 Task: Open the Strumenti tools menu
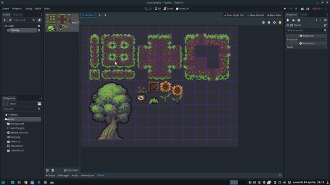click(71, 170)
